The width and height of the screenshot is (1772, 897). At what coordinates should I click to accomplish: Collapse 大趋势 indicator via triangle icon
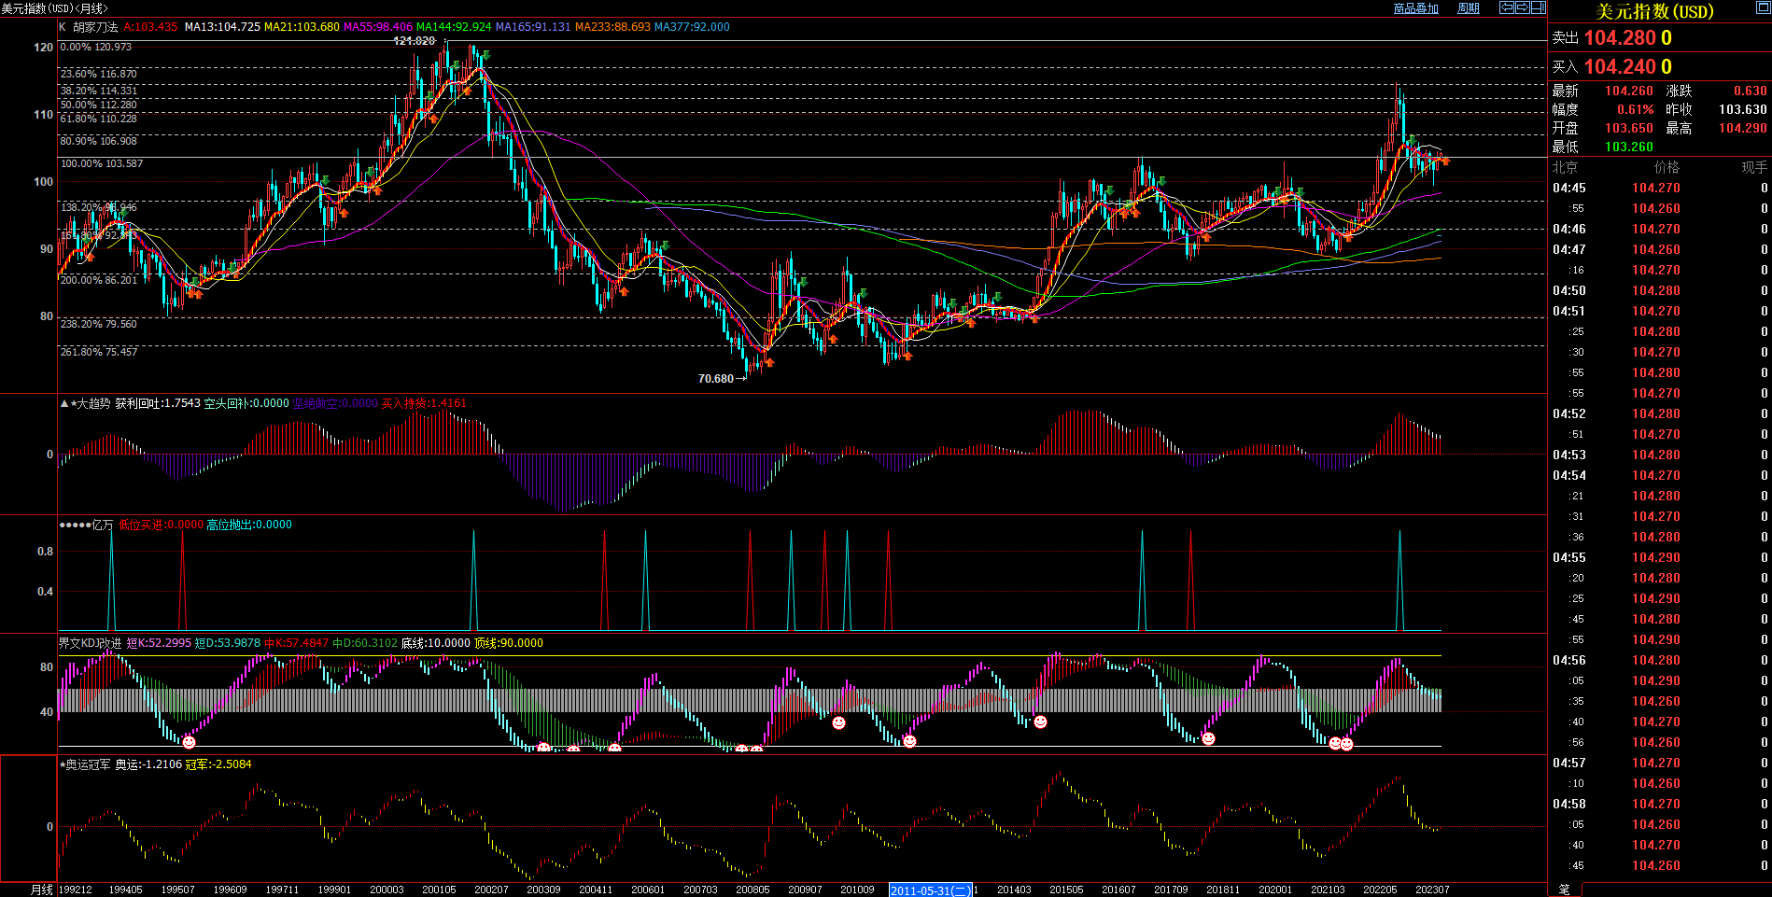point(63,403)
